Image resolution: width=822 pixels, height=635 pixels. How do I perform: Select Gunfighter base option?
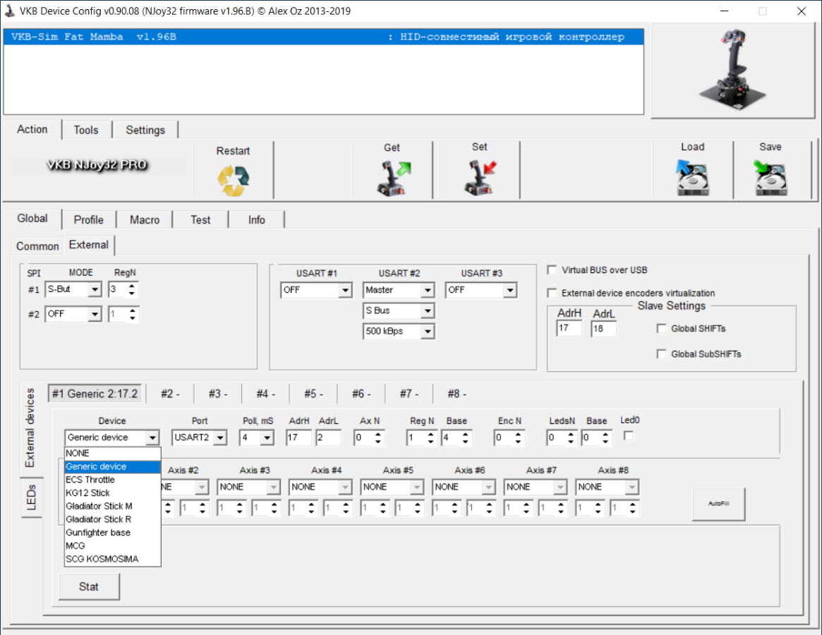click(x=112, y=532)
